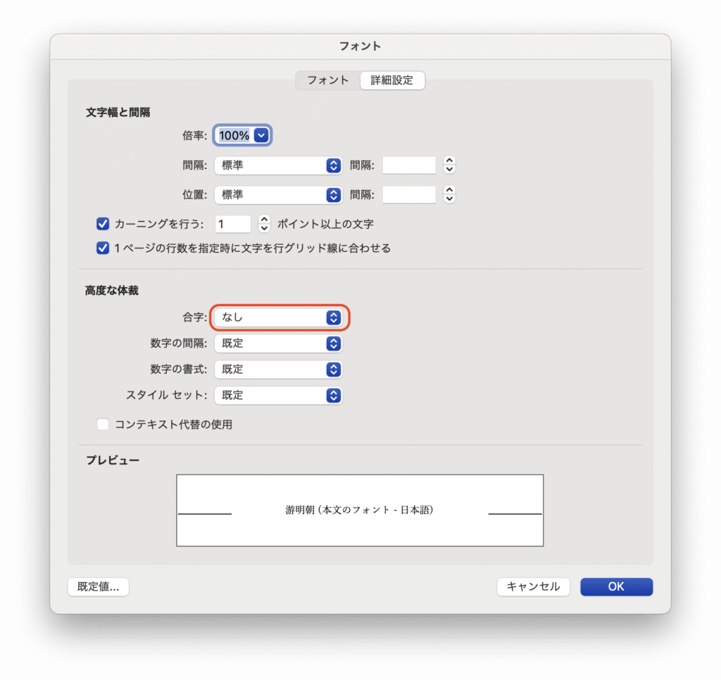Click the 間隔 value field next to 間隔 dropdown
Image resolution: width=721 pixels, height=680 pixels.
tap(409, 165)
